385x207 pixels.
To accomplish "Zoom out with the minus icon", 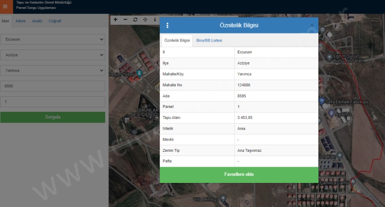I will pyautogui.click(x=125, y=20).
